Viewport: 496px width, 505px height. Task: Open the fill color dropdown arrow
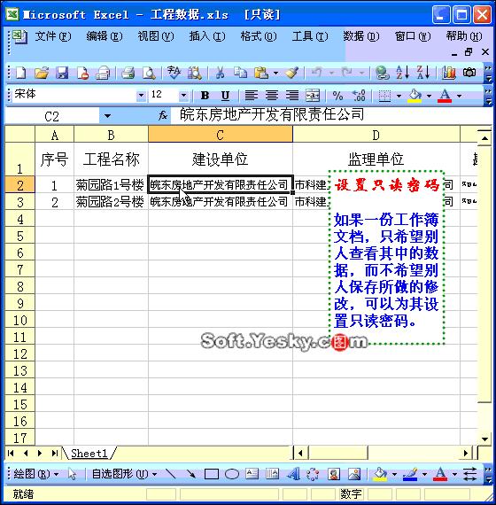pyautogui.click(x=429, y=96)
